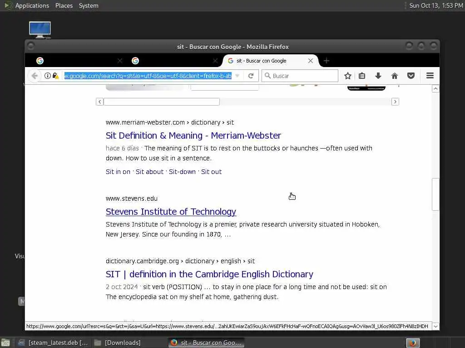Screen dimensions: 465x348
Task: Open the 'Sit in on' sublink
Action: 118,172
